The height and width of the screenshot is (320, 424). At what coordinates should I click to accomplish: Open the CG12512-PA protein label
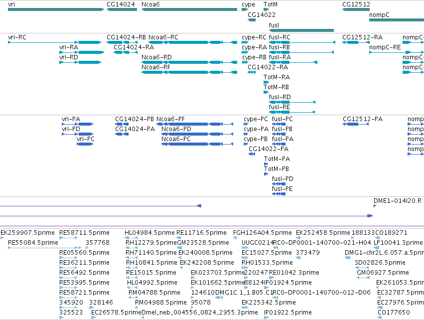click(x=363, y=119)
